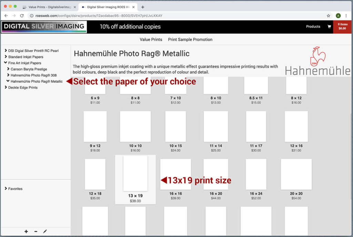Click Canson Baryta Prestige tree label
Screen dimensions: 353x237
tap(29, 69)
